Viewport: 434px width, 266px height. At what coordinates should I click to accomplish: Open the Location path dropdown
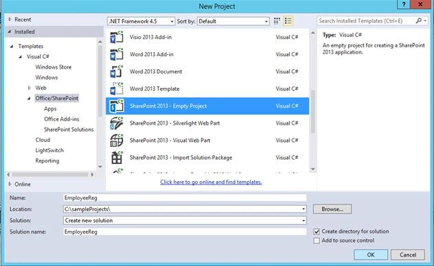pyautogui.click(x=303, y=209)
